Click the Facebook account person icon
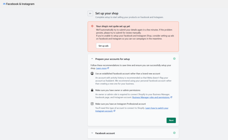The width and height of the screenshot is (228, 140). pyautogui.click(x=92, y=73)
